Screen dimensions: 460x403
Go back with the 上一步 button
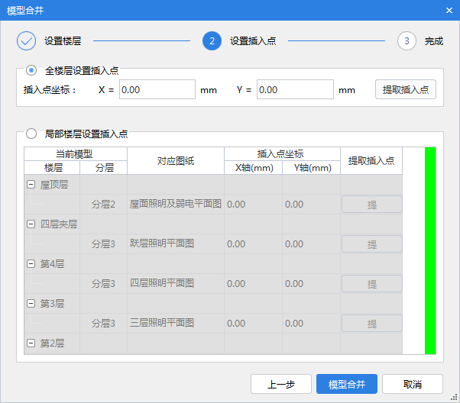click(x=281, y=384)
